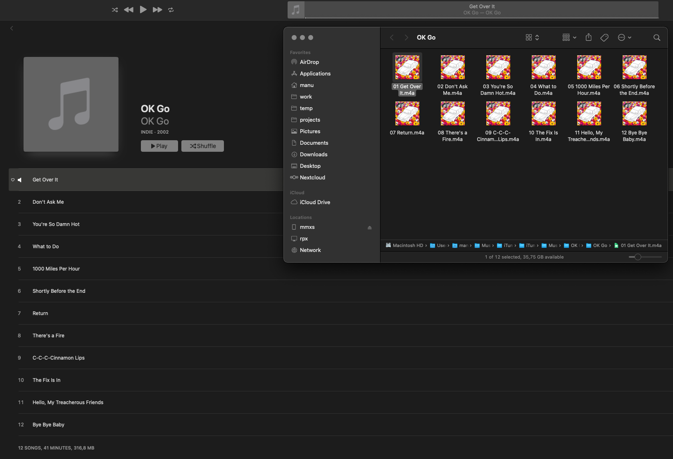Skip to previous track with rewind icon
The height and width of the screenshot is (459, 673).
pos(128,9)
